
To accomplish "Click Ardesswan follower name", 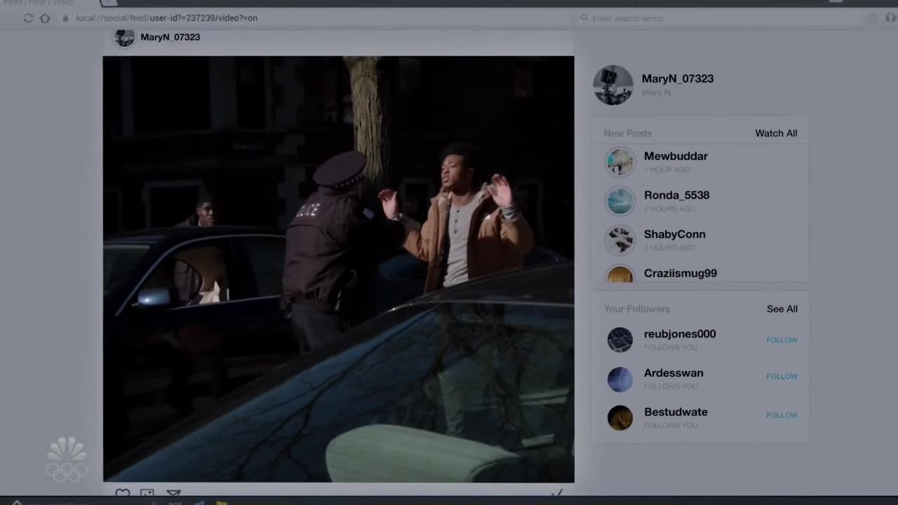I will (673, 373).
